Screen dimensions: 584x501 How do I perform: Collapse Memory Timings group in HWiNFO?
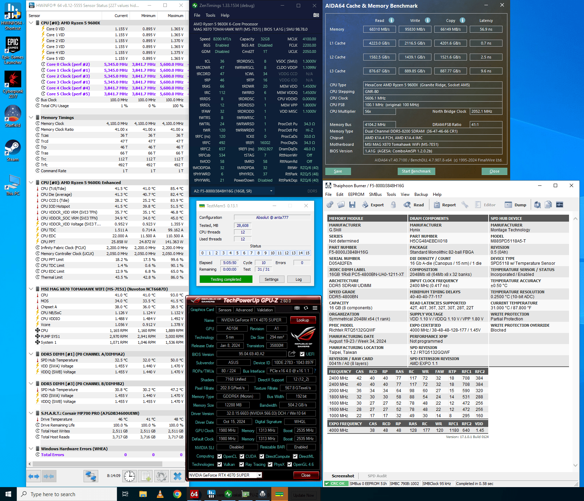[31, 118]
